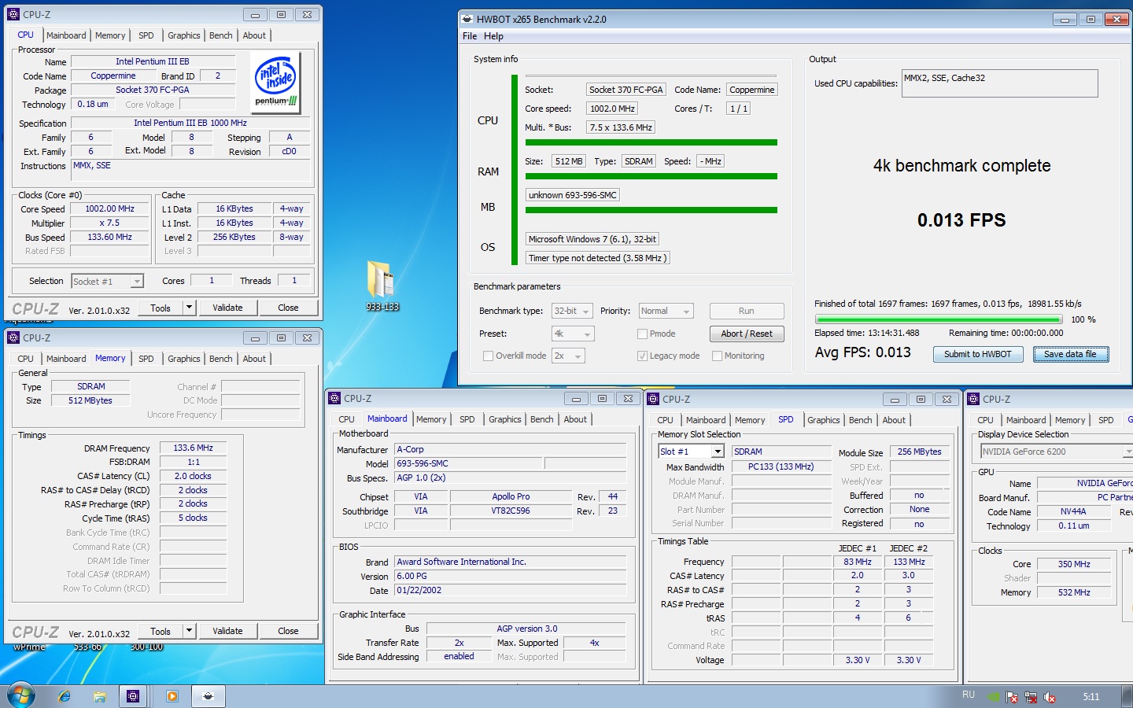Submit the result to HWBOT

tap(977, 354)
